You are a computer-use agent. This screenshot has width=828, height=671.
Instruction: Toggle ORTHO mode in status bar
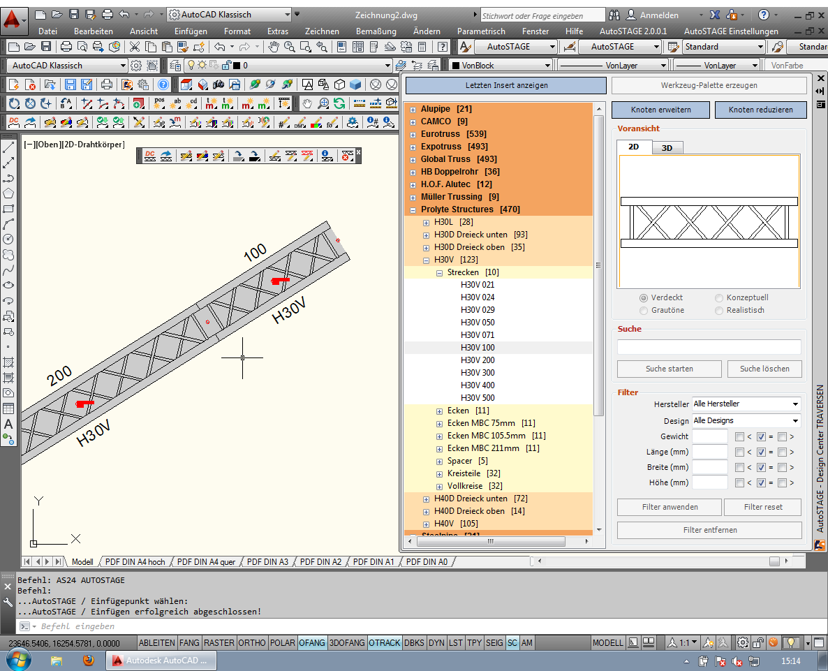pyautogui.click(x=251, y=642)
